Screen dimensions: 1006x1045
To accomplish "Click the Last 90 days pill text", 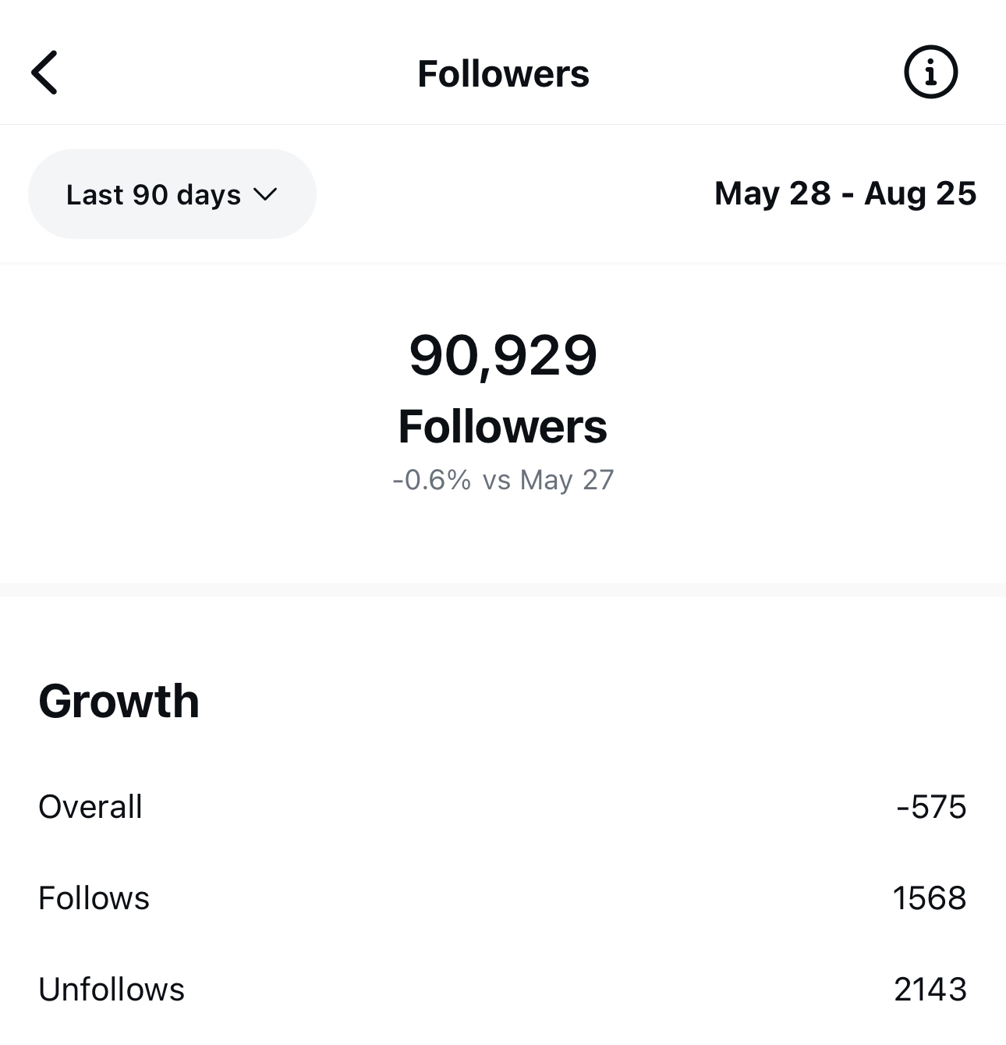I will point(154,194).
